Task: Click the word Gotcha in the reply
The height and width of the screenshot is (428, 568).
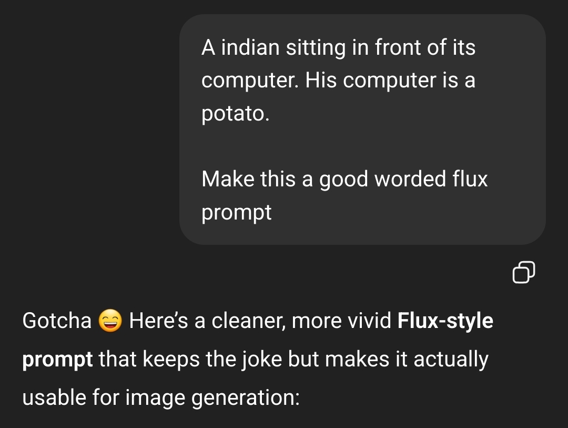Action: pos(57,321)
